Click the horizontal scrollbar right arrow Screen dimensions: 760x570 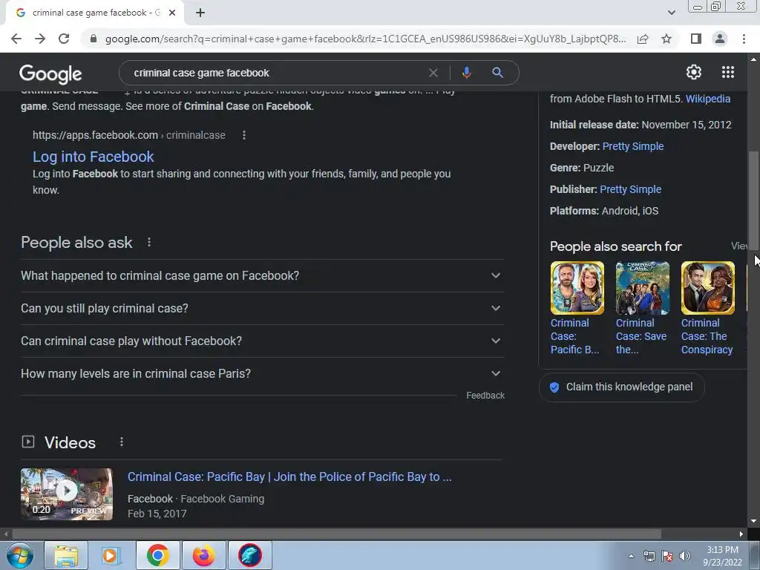(741, 534)
